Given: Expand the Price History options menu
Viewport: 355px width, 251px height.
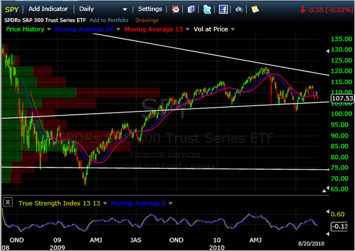Looking at the screenshot, I should tap(49, 30).
